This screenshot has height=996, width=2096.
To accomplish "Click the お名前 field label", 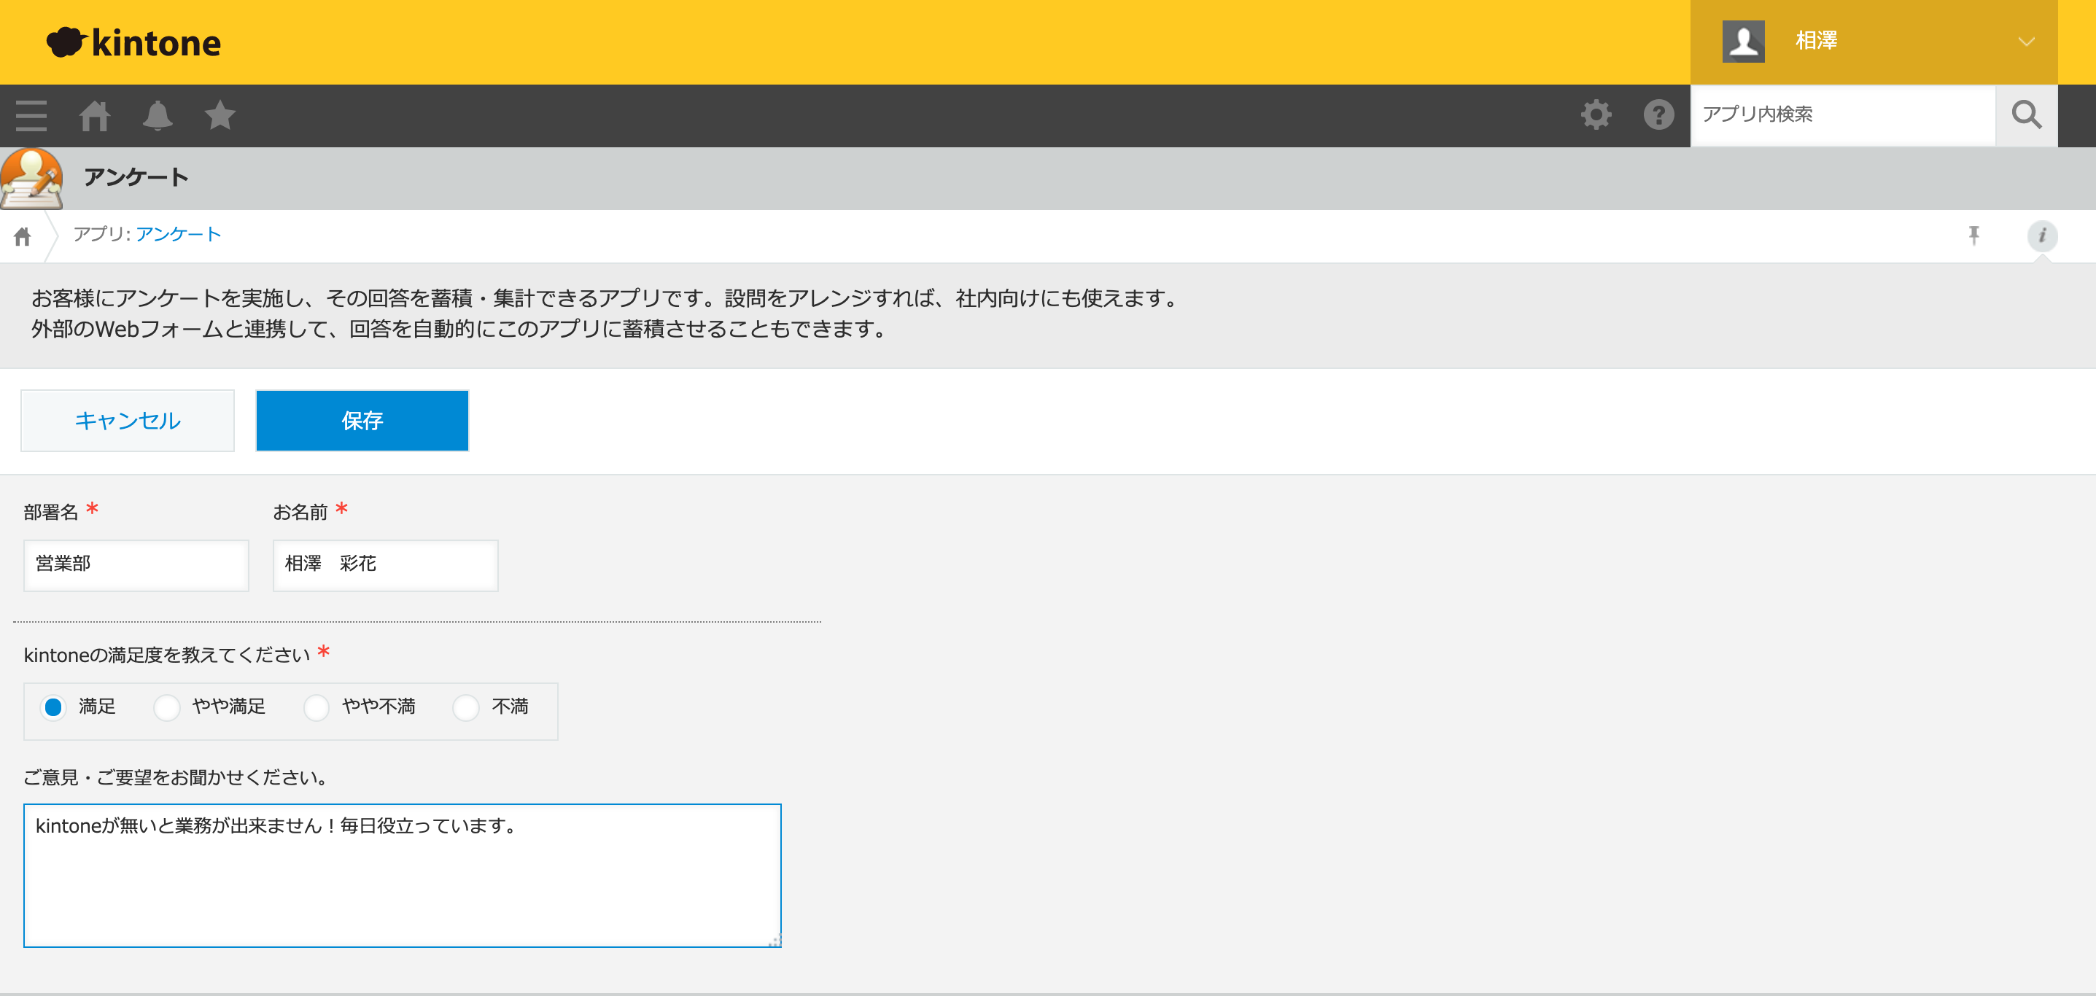I will point(300,512).
